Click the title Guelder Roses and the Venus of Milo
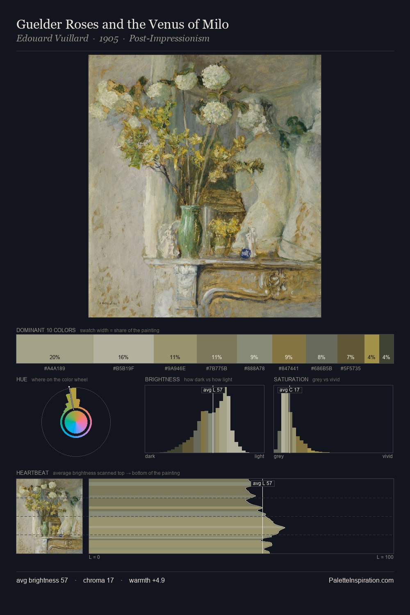 123,25
